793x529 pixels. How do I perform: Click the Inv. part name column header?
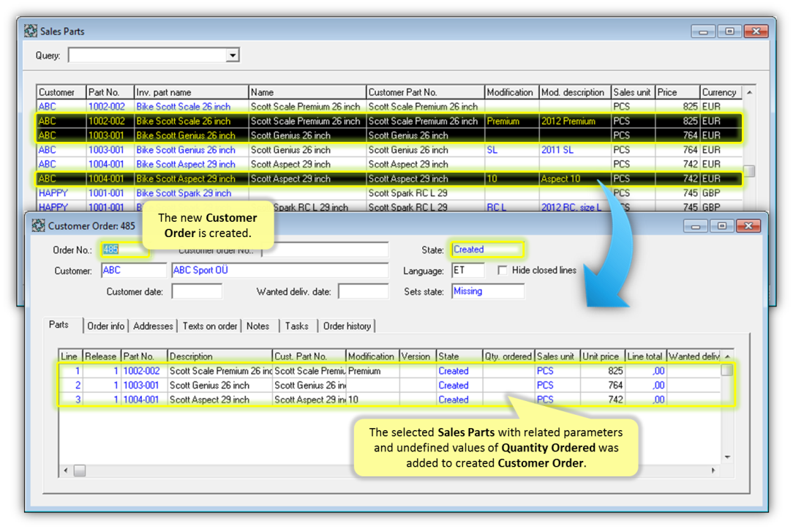(x=191, y=92)
